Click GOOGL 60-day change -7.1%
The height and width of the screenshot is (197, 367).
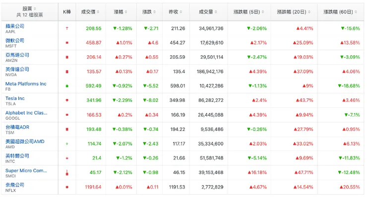pyautogui.click(x=352, y=115)
